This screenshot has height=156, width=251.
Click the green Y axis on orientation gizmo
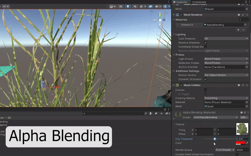point(160,15)
